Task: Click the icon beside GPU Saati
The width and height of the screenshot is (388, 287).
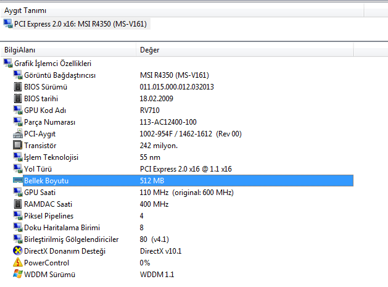Action: point(18,192)
